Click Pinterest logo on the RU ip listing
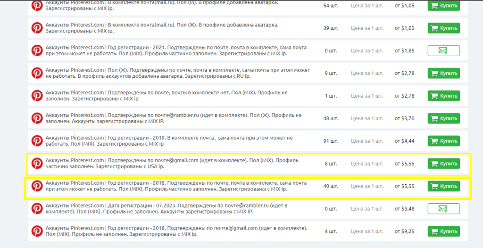 [37, 74]
